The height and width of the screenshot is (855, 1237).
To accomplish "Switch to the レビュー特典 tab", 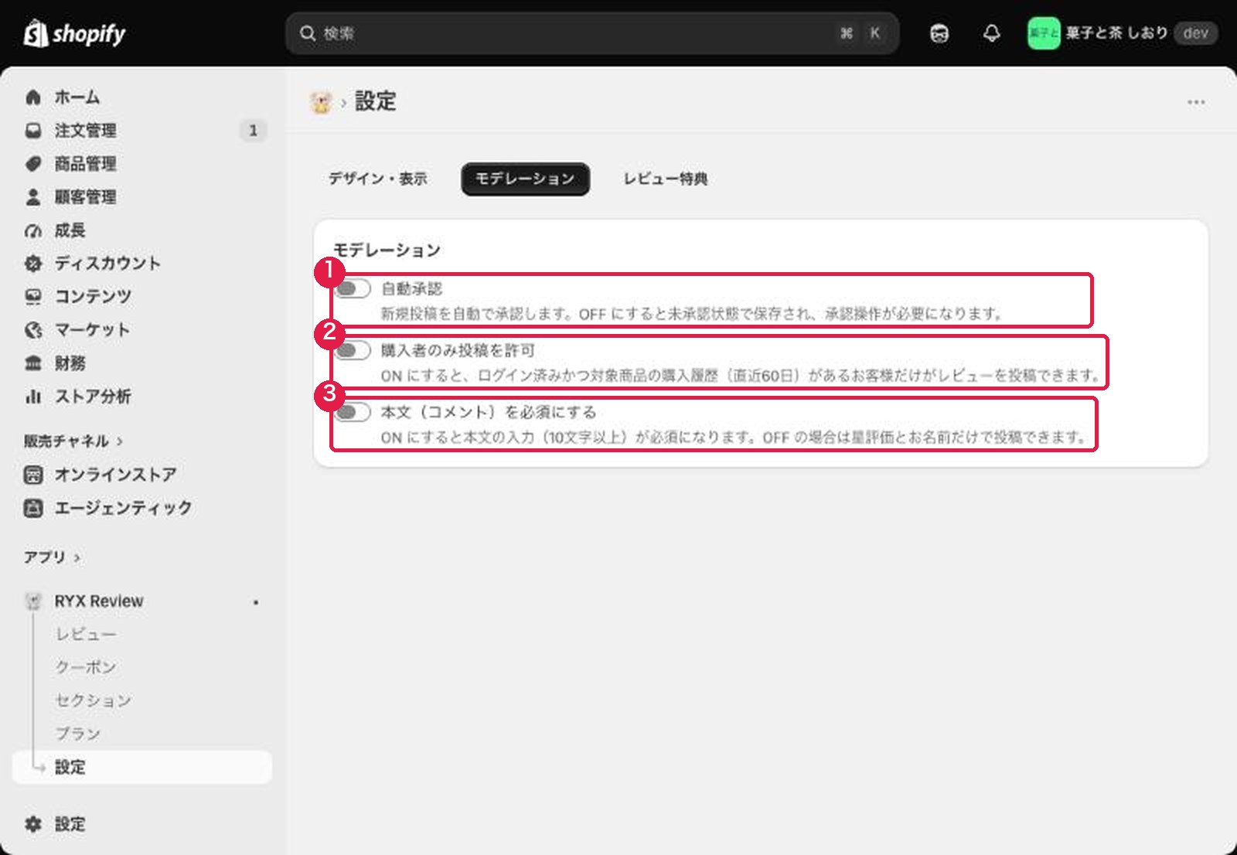I will [x=666, y=179].
